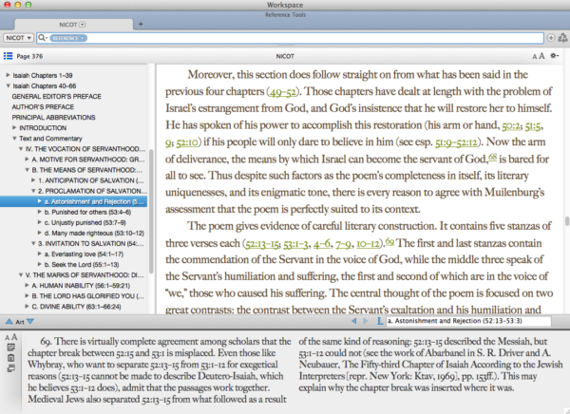Click the footnote pane copy icon

pos(10,358)
